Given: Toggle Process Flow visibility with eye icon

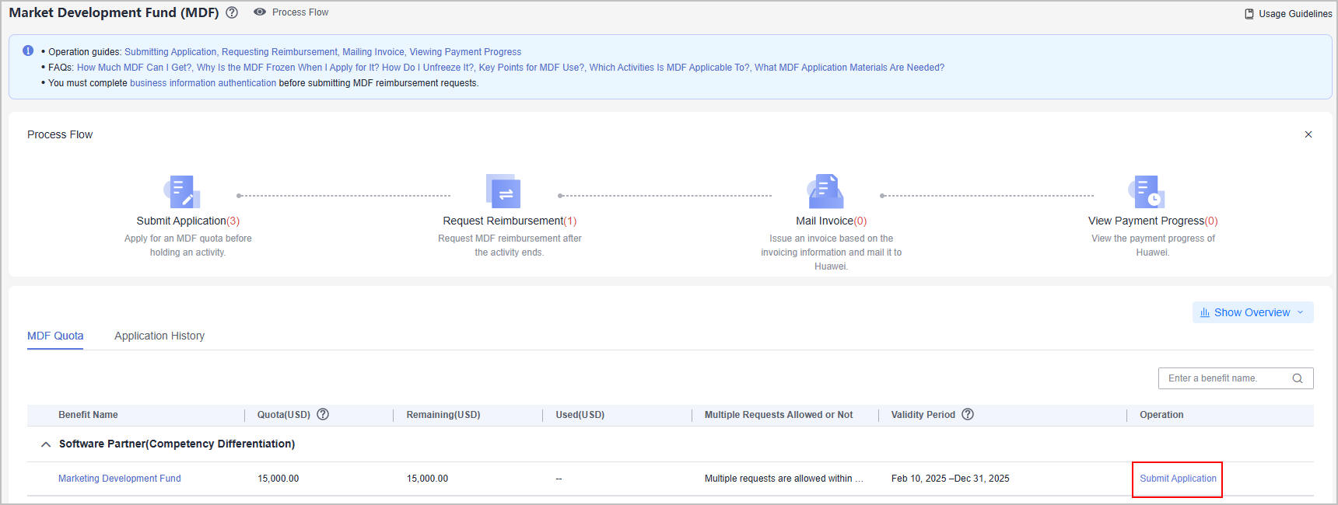Looking at the screenshot, I should [260, 12].
